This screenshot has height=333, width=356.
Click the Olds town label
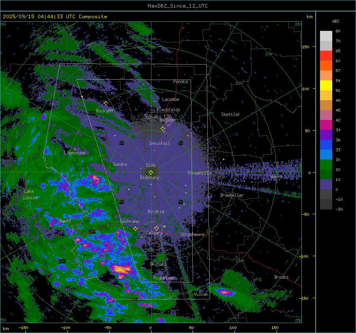(151, 165)
